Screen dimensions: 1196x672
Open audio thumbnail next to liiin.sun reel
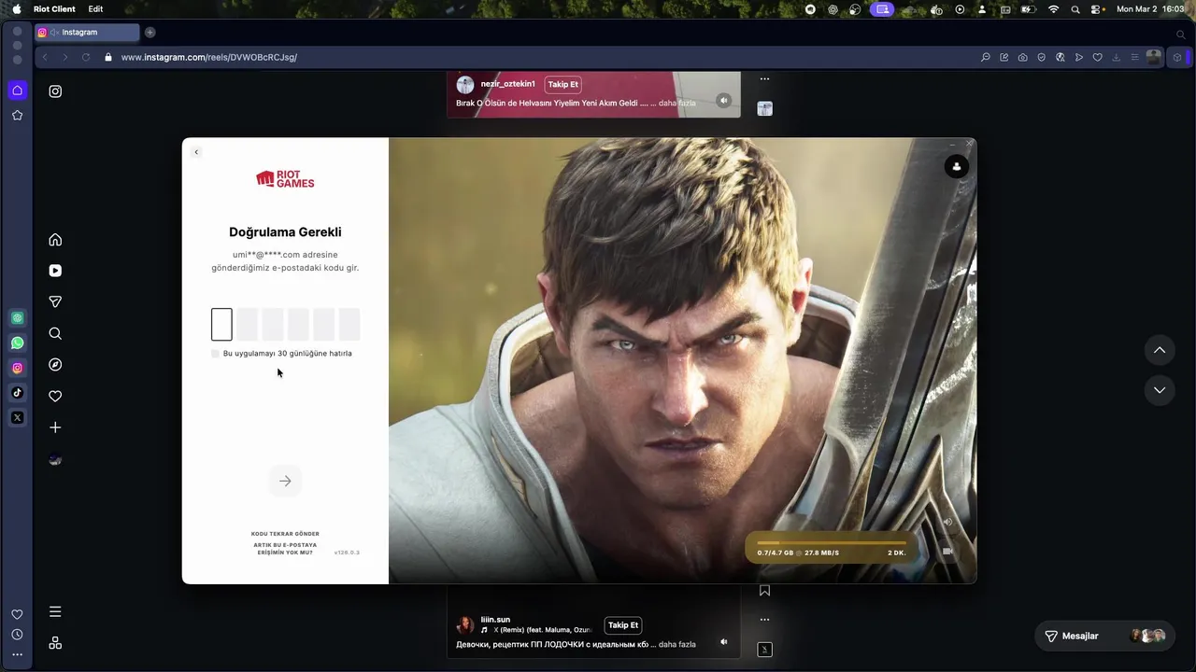click(x=764, y=650)
